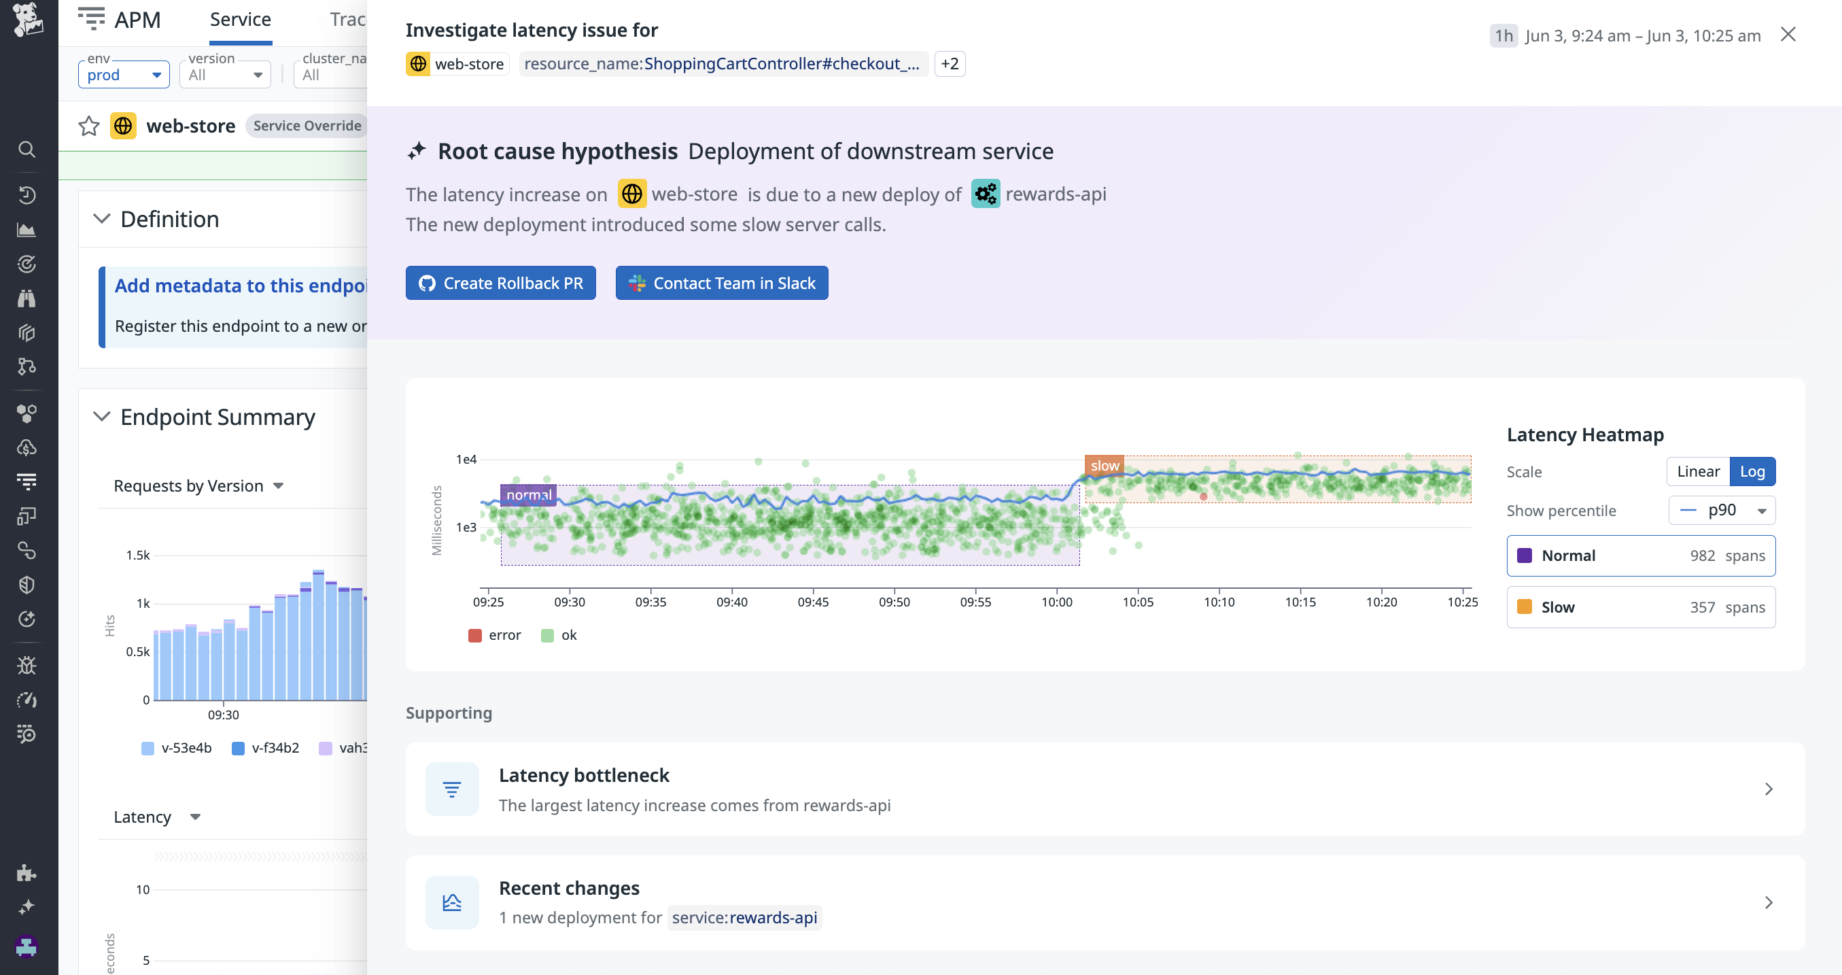This screenshot has height=975, width=1842.
Task: Click the +2 additional filters badge
Action: click(950, 64)
